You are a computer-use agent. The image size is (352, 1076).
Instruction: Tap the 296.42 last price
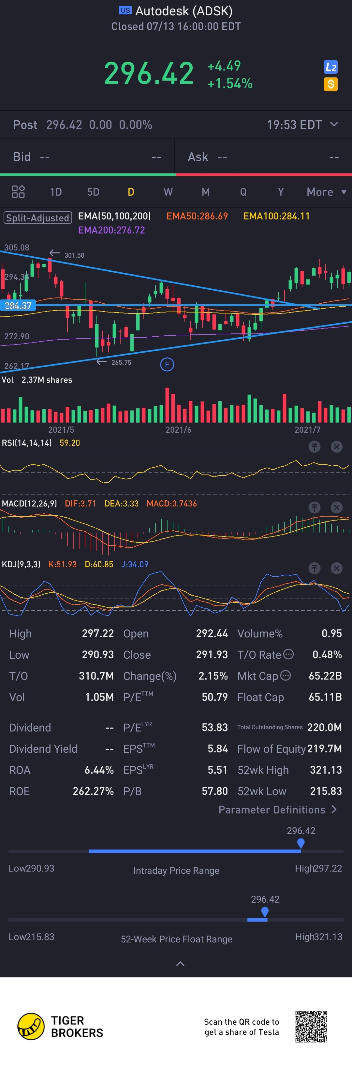point(149,73)
